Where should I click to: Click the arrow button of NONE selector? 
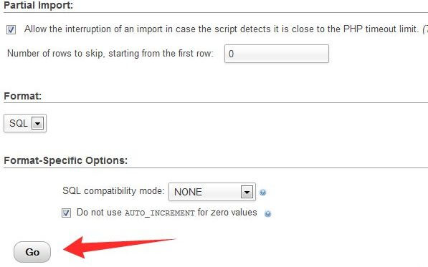[x=247, y=192]
